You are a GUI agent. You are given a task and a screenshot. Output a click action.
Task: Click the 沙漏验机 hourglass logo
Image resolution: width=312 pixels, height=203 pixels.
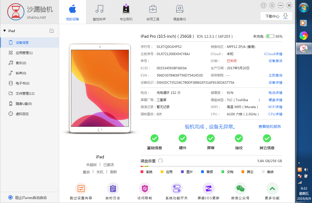pyautogui.click(x=16, y=12)
